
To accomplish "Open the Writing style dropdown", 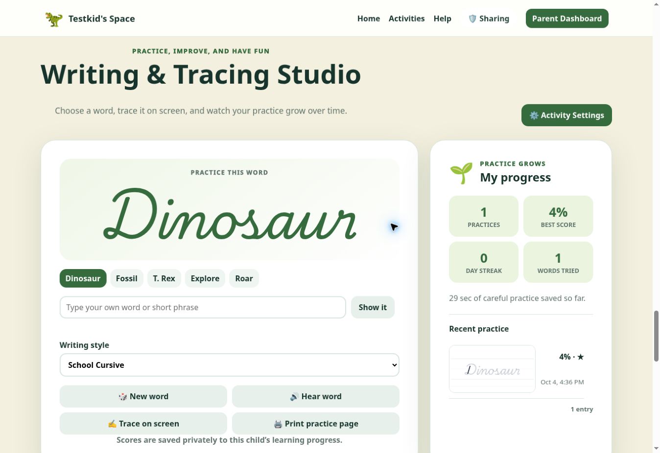I will click(x=230, y=365).
